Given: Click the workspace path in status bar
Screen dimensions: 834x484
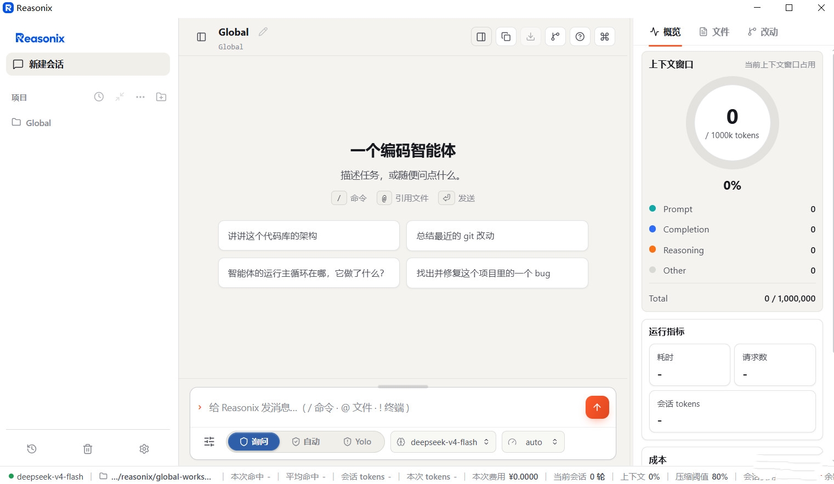Looking at the screenshot, I should point(155,476).
